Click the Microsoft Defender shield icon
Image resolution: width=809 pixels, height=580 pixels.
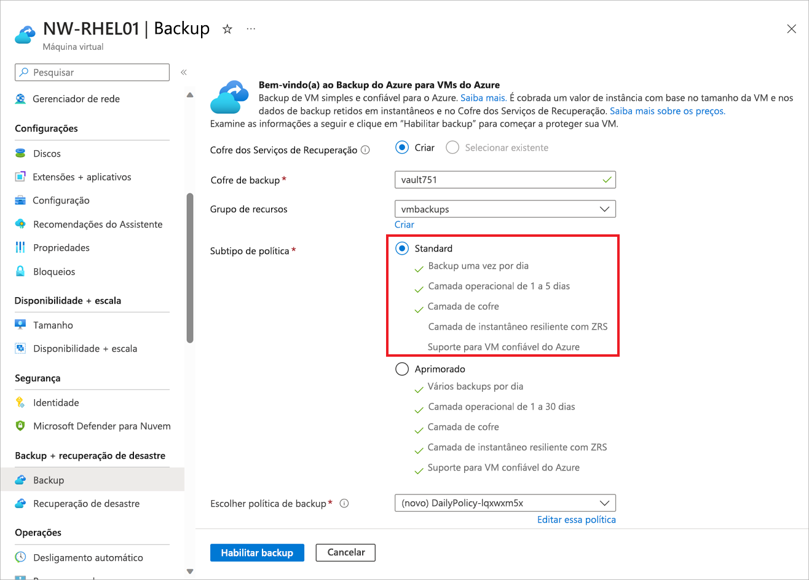point(20,426)
